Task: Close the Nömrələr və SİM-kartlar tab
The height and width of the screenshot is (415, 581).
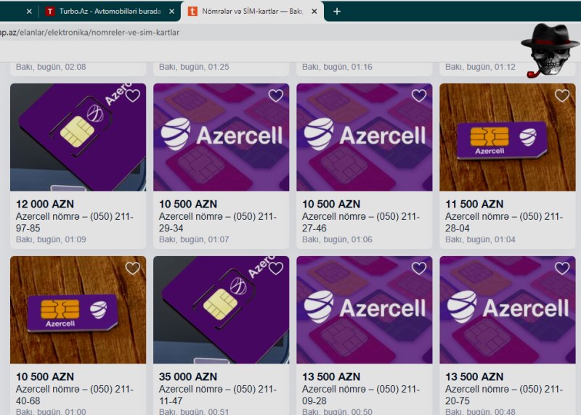Action: [314, 12]
